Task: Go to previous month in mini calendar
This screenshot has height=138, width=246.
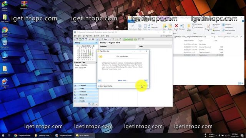Action: click(78, 46)
